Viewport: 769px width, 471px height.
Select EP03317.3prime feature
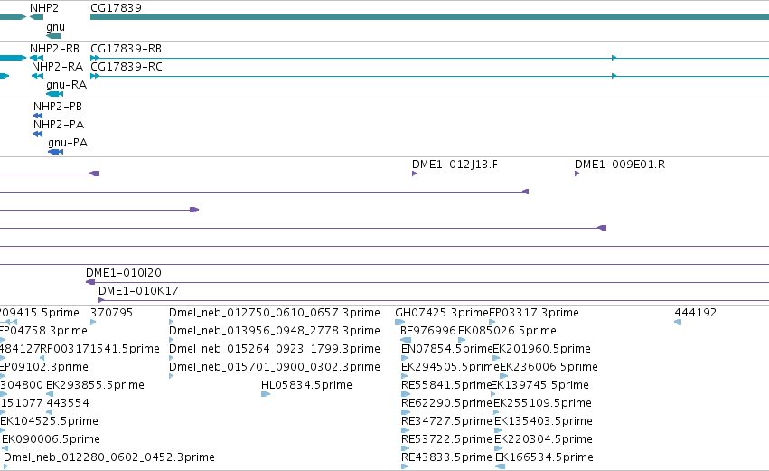click(x=534, y=313)
